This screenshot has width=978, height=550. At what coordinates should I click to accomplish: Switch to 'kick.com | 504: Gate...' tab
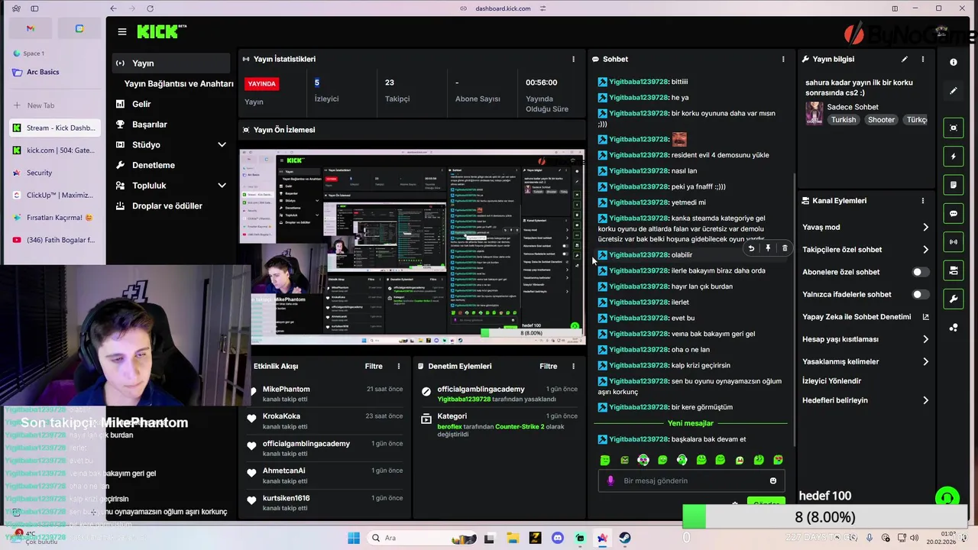[55, 150]
